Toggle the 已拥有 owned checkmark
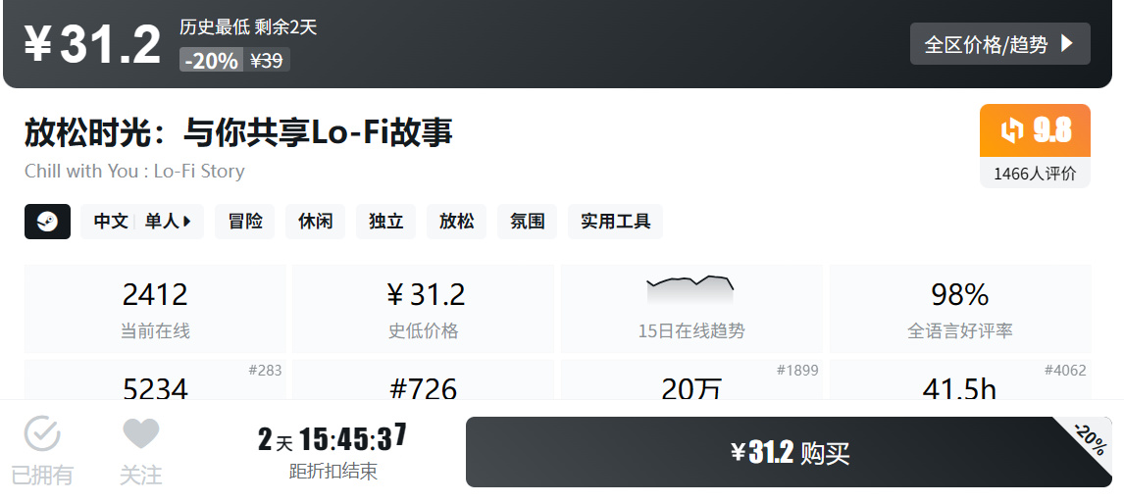This screenshot has height=503, width=1124. click(42, 449)
